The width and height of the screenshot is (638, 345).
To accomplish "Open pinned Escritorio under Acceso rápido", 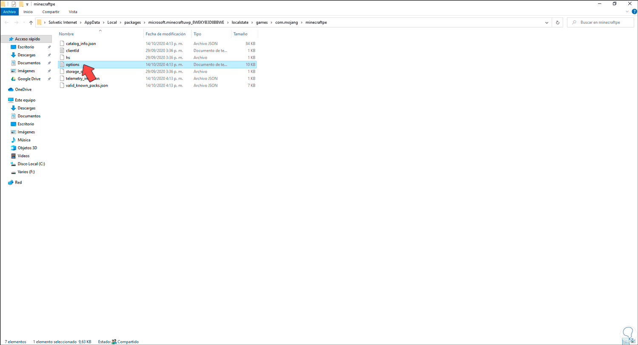I will coord(26,47).
